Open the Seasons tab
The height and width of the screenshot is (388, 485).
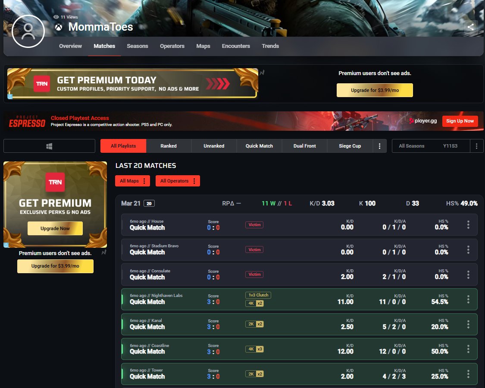click(x=138, y=46)
